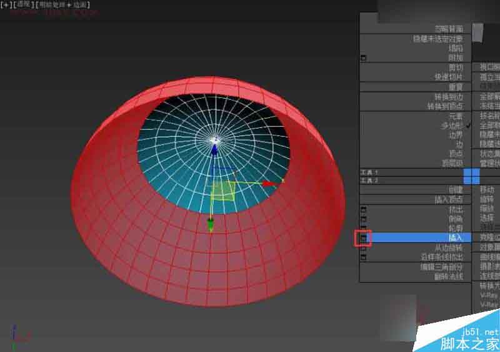Image resolution: width=500 pixels, height=352 pixels.
Task: Open settings box for 从边旋转 (Hinge from Edge)
Action: coord(363,248)
